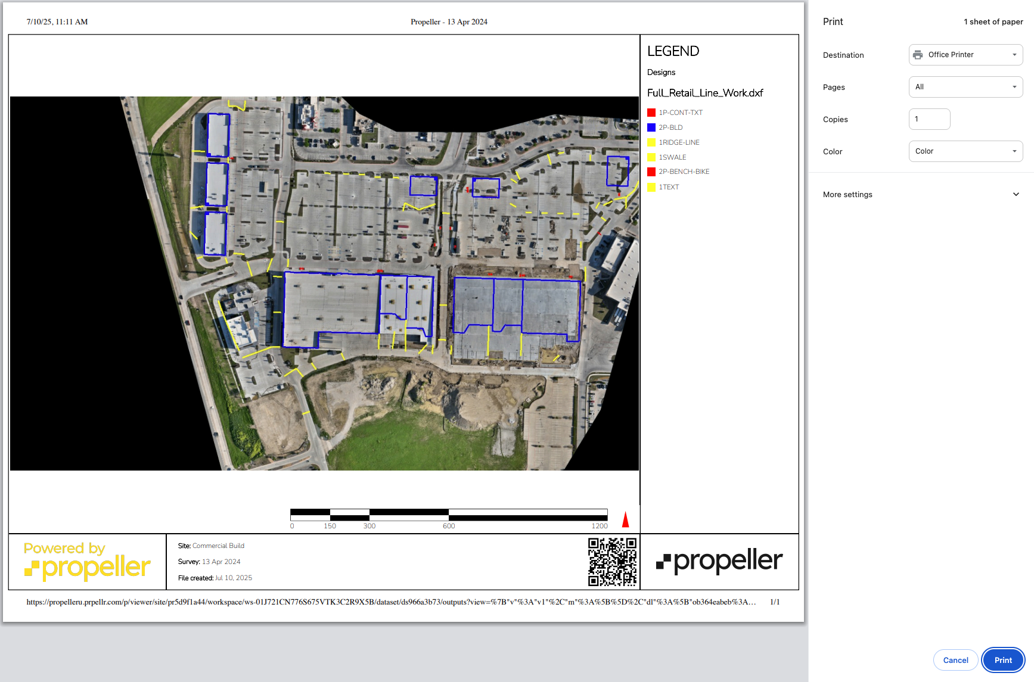Click the red 1P-CONT-TXT legend swatch
Image resolution: width=1034 pixels, height=682 pixels.
coord(652,112)
